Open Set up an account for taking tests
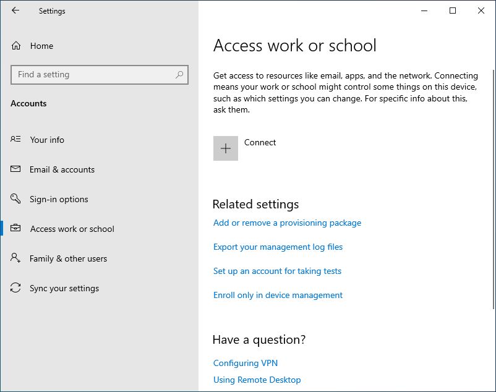Viewport: 496px width, 392px height. pos(277,271)
